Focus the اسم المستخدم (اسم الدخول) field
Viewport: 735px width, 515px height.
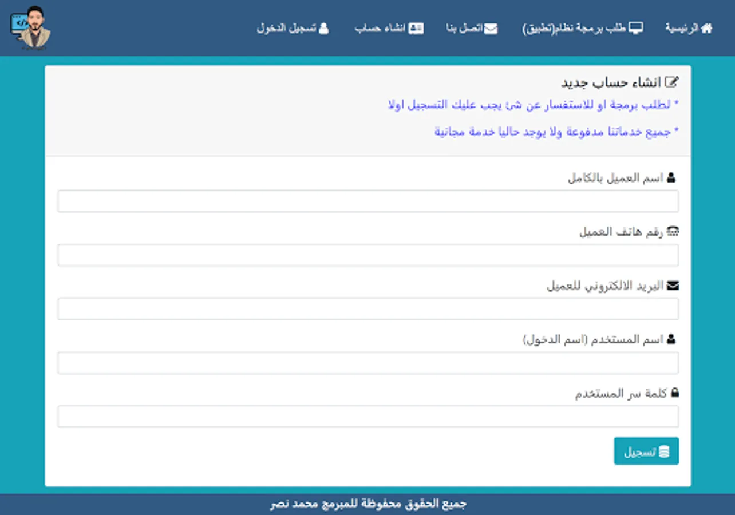click(x=368, y=363)
